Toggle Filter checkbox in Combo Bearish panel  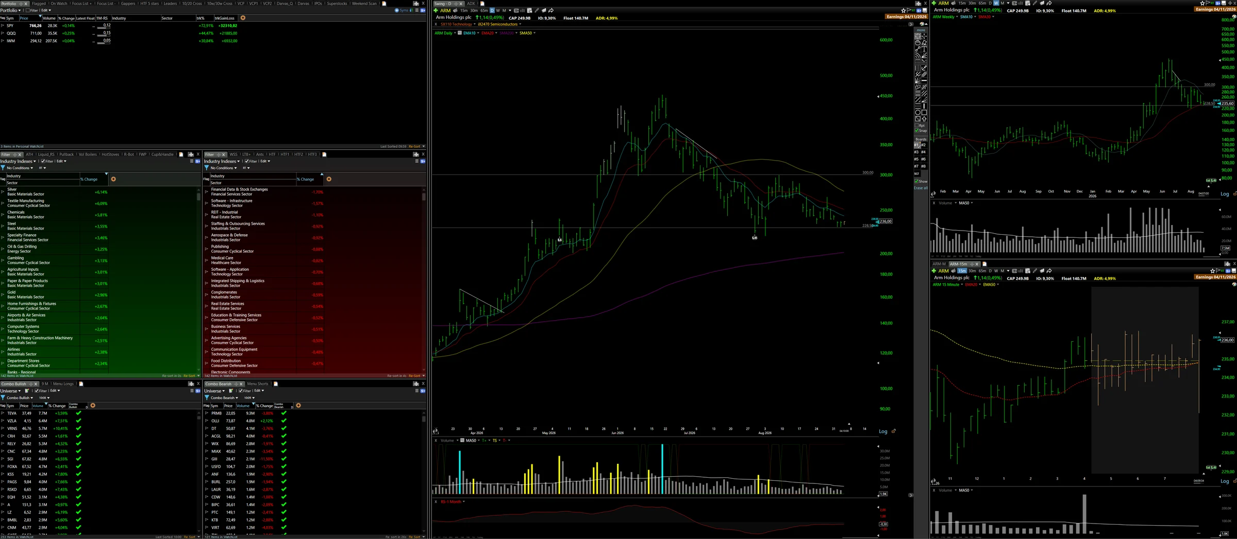click(241, 391)
